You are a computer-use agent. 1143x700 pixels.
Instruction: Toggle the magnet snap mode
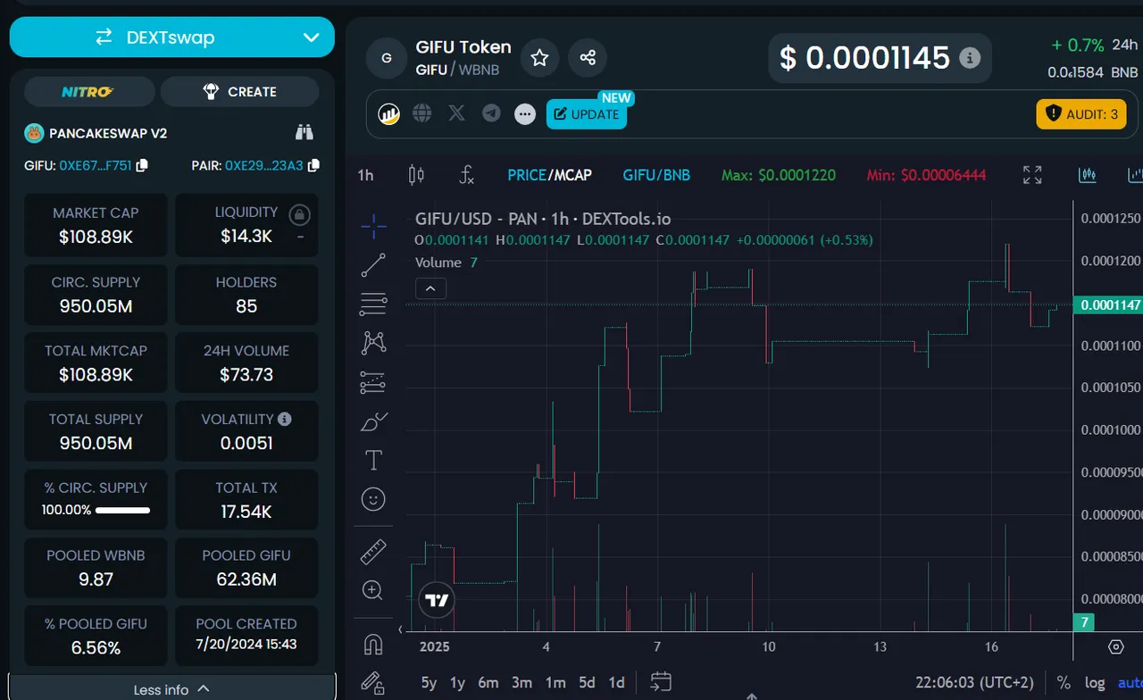373,644
